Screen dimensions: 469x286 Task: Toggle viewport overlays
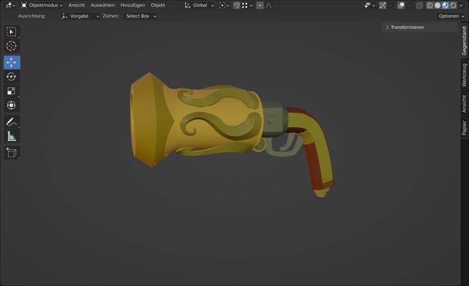click(401, 5)
